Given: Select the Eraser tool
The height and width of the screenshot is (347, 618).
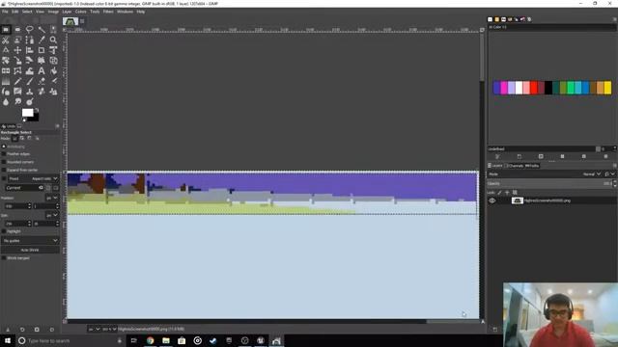Looking at the screenshot, I should (42, 81).
